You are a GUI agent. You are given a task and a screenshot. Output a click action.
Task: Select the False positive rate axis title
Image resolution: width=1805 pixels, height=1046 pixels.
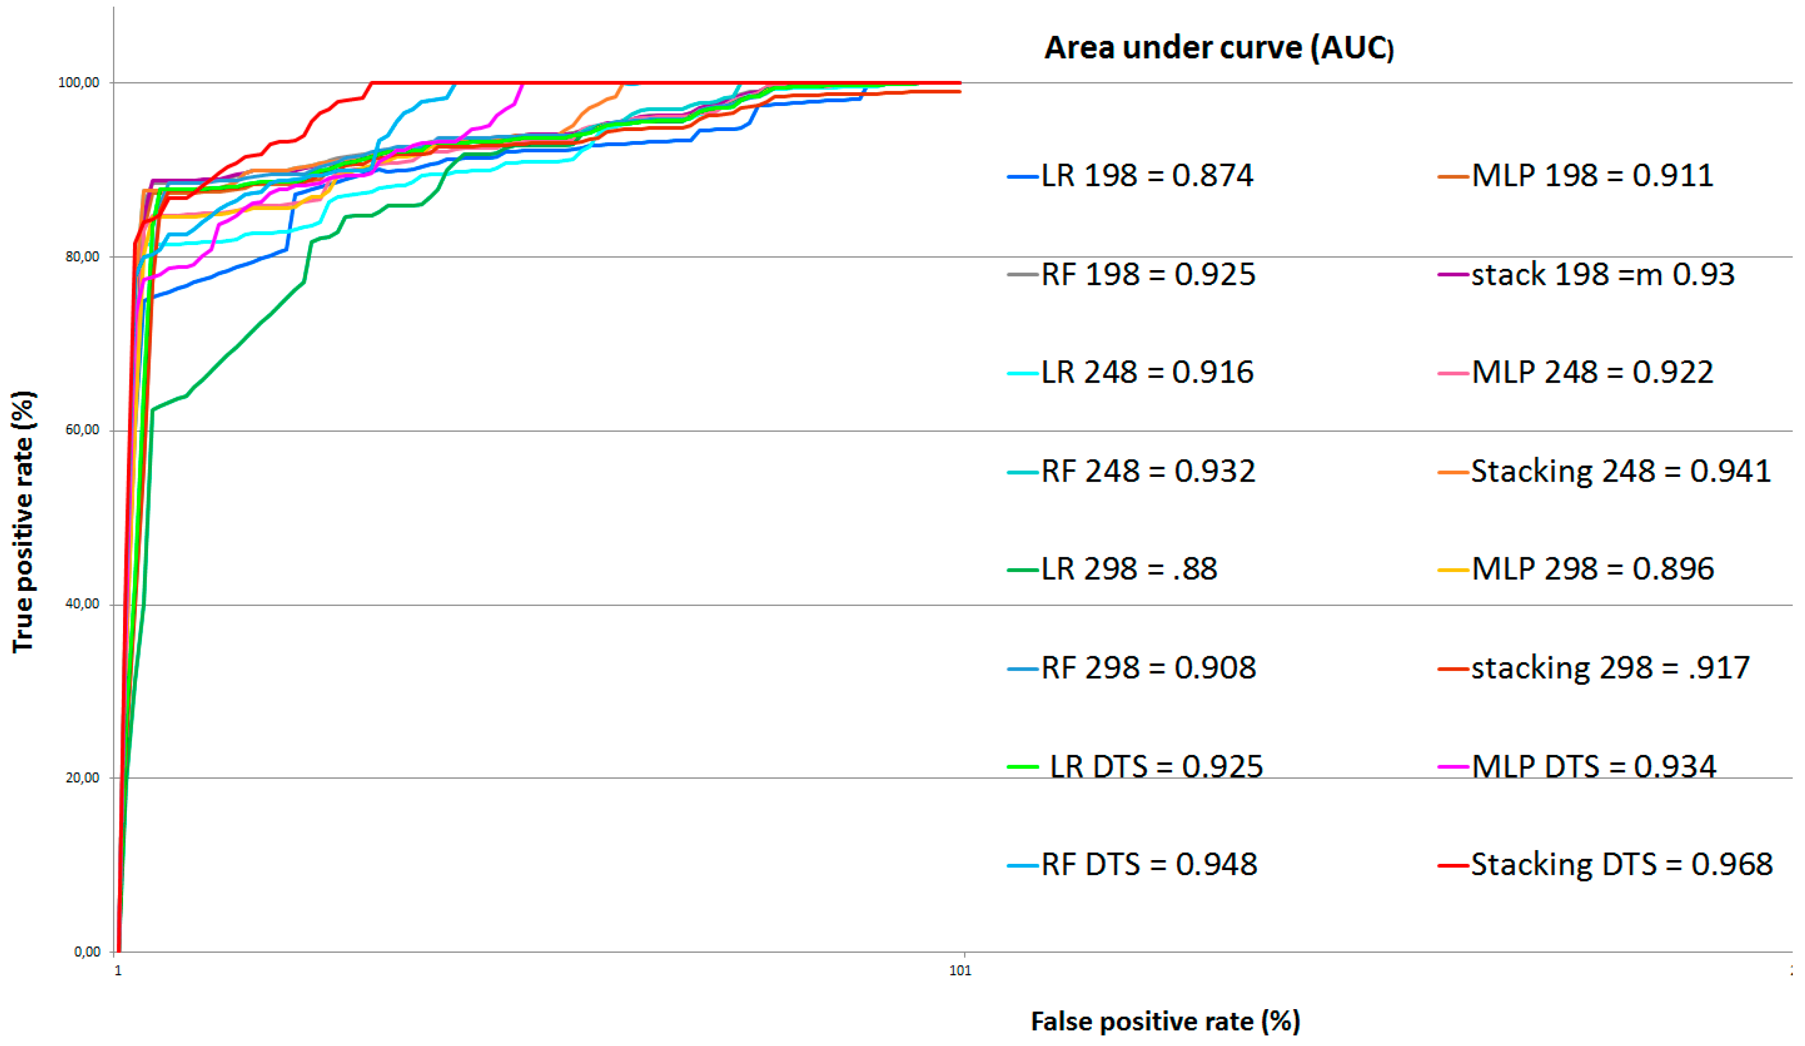tap(1165, 1021)
